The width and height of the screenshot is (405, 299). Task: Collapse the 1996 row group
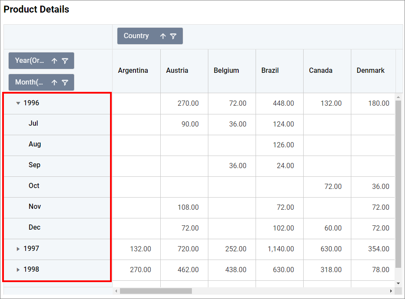pyautogui.click(x=18, y=103)
